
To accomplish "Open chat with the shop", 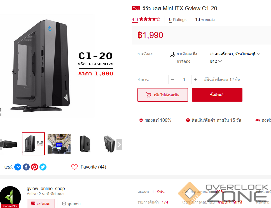I will click(x=41, y=204).
